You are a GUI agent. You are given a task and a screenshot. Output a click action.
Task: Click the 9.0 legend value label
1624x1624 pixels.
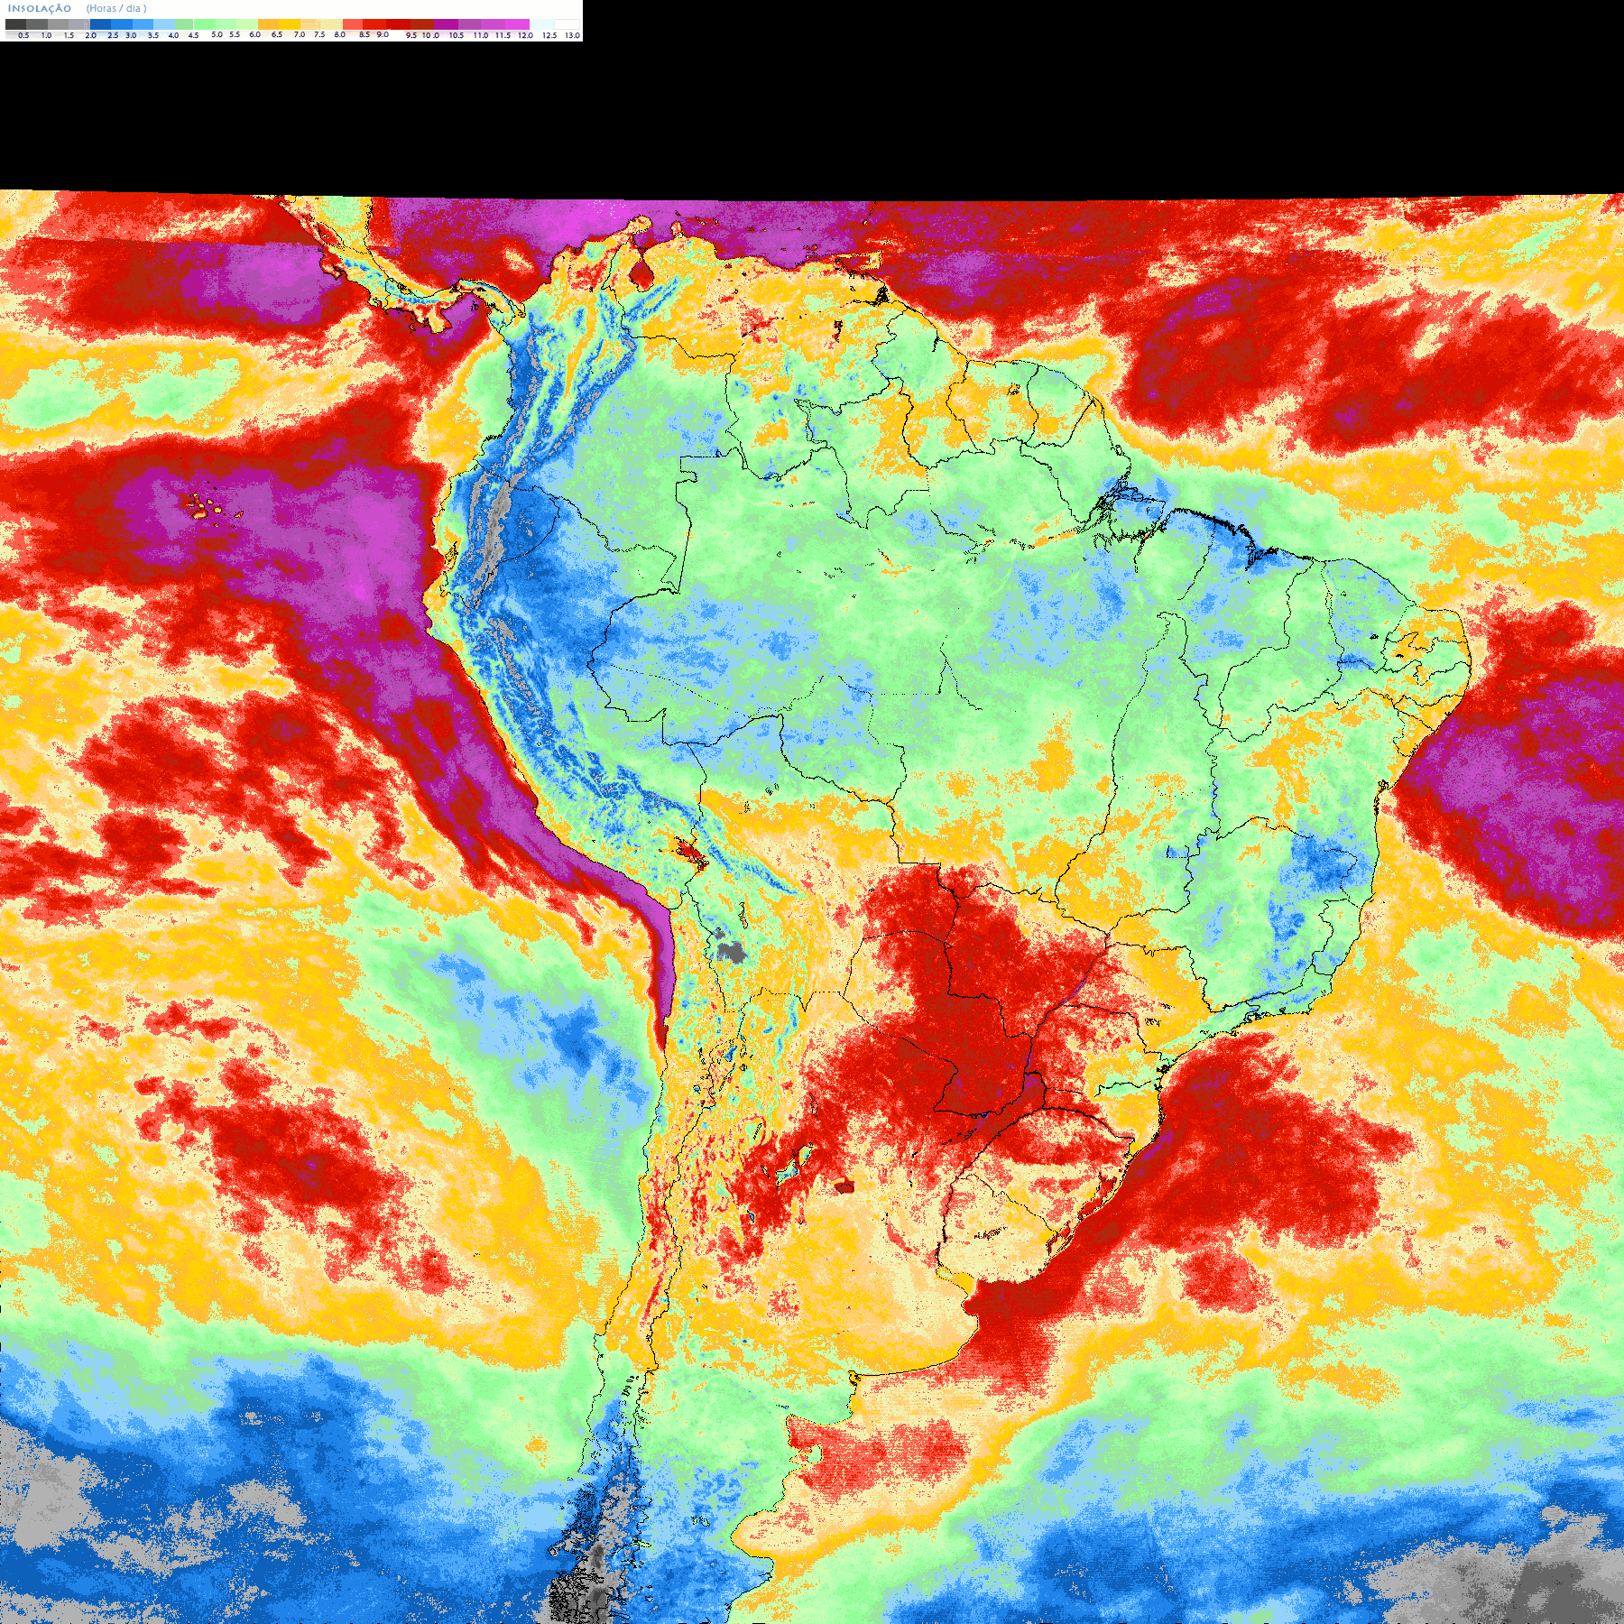pos(383,34)
